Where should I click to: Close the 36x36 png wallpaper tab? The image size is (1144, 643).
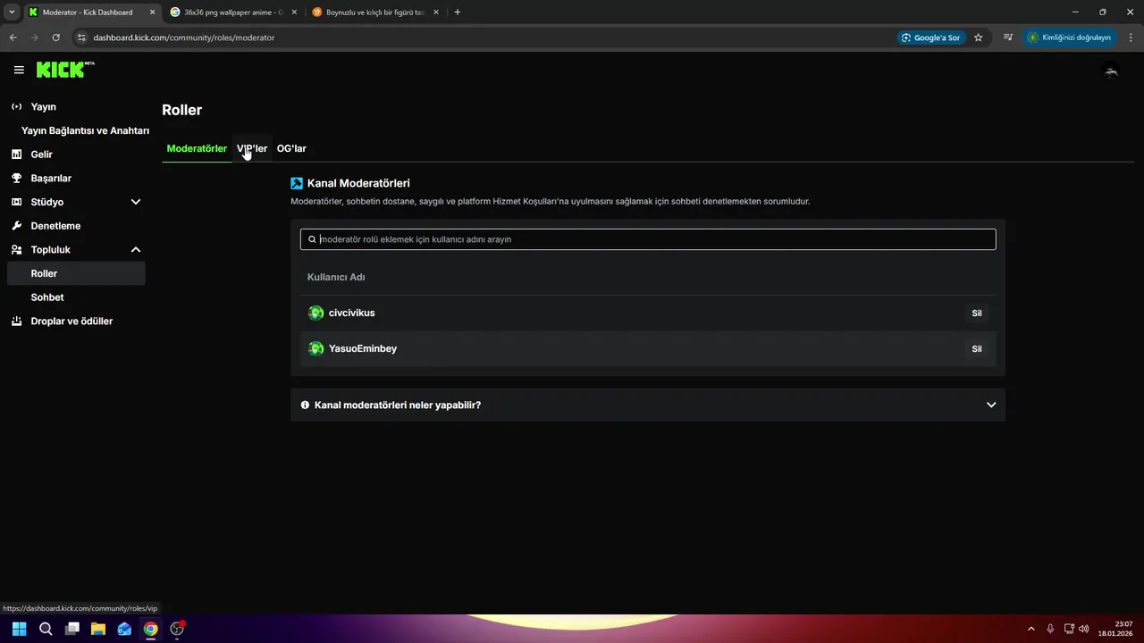(294, 13)
